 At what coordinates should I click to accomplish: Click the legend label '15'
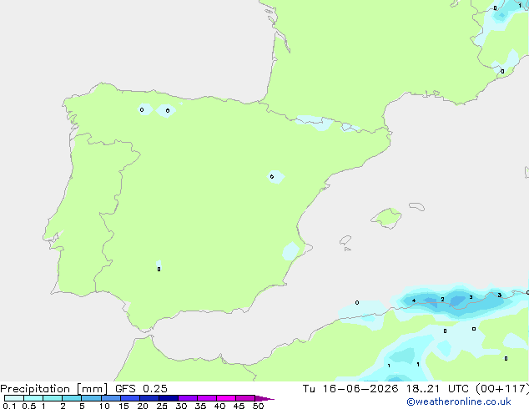tap(123, 406)
